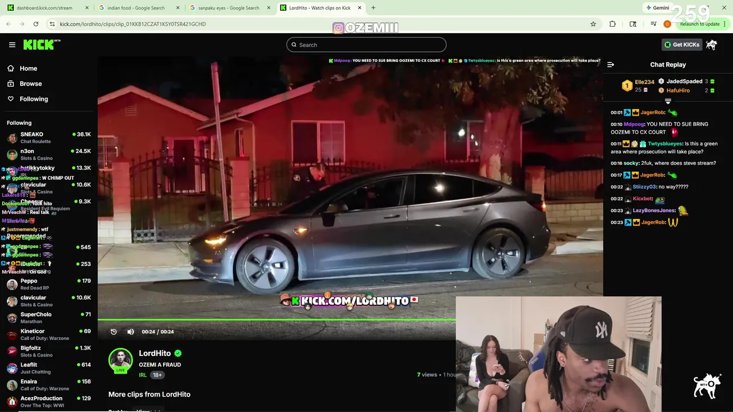Open the user profile avatar menu
Image resolution: width=733 pixels, height=412 pixels.
point(711,45)
